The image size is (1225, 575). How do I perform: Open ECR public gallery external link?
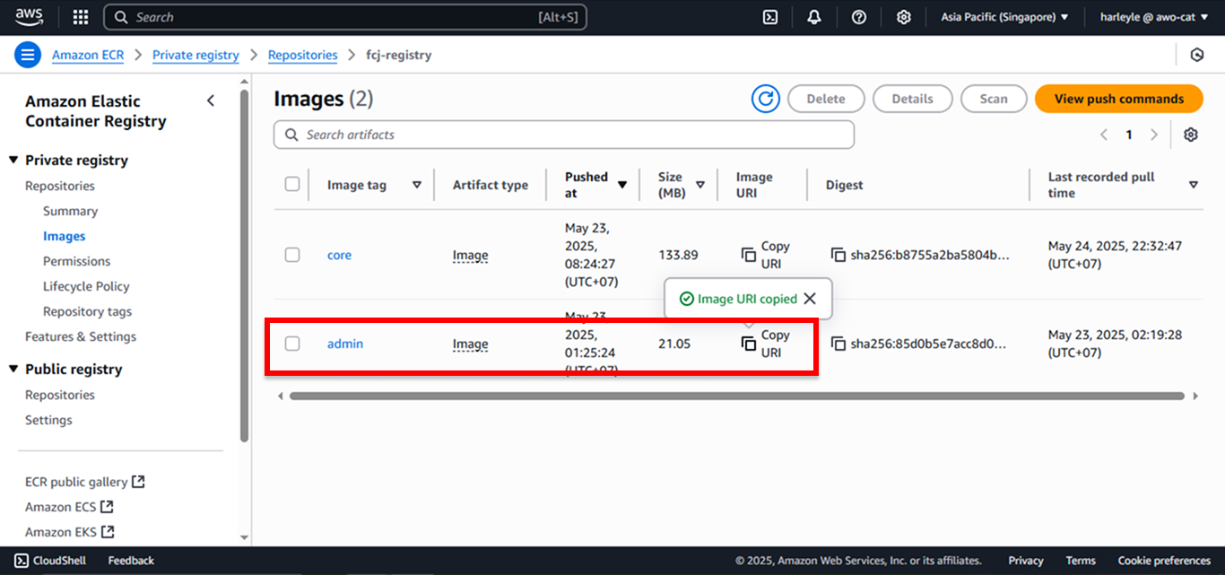click(85, 482)
